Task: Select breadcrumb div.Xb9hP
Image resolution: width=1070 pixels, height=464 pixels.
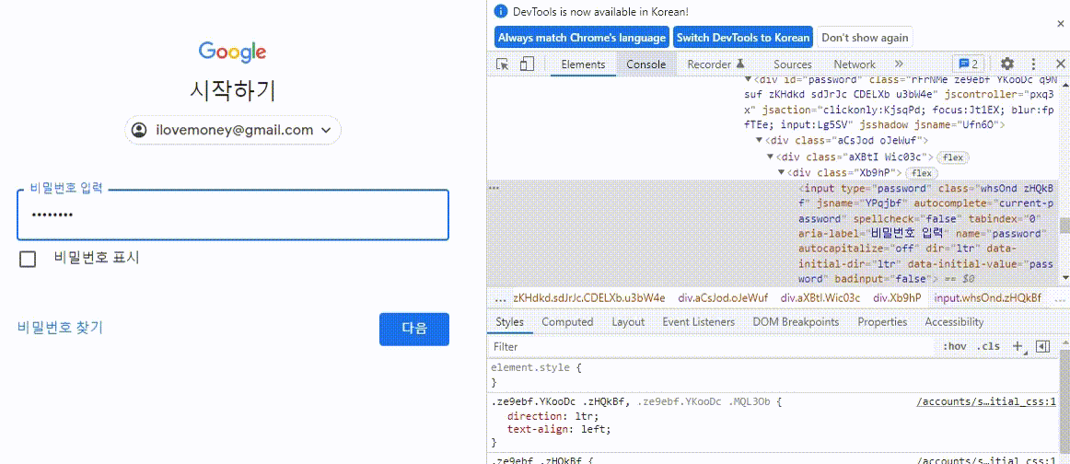Action: pos(897,298)
